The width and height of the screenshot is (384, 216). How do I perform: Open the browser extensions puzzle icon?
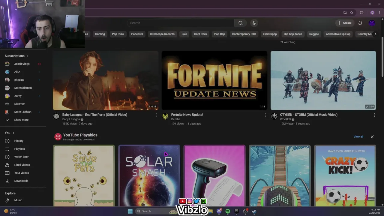pos(361,13)
